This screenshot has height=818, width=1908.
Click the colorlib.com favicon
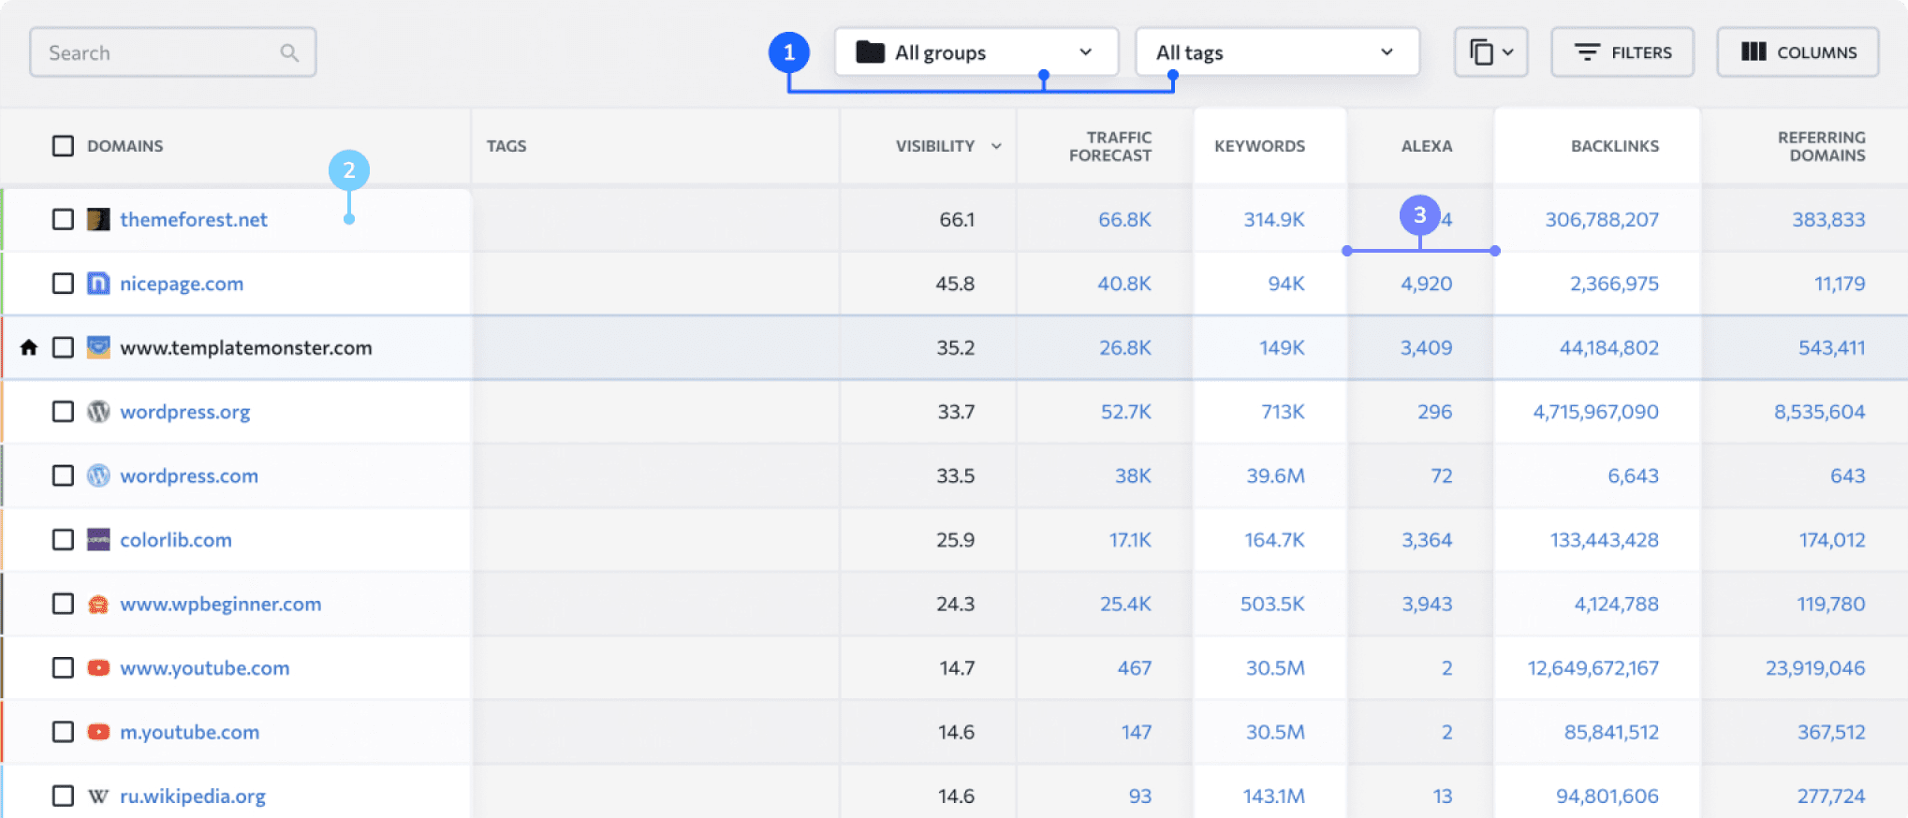(x=98, y=540)
